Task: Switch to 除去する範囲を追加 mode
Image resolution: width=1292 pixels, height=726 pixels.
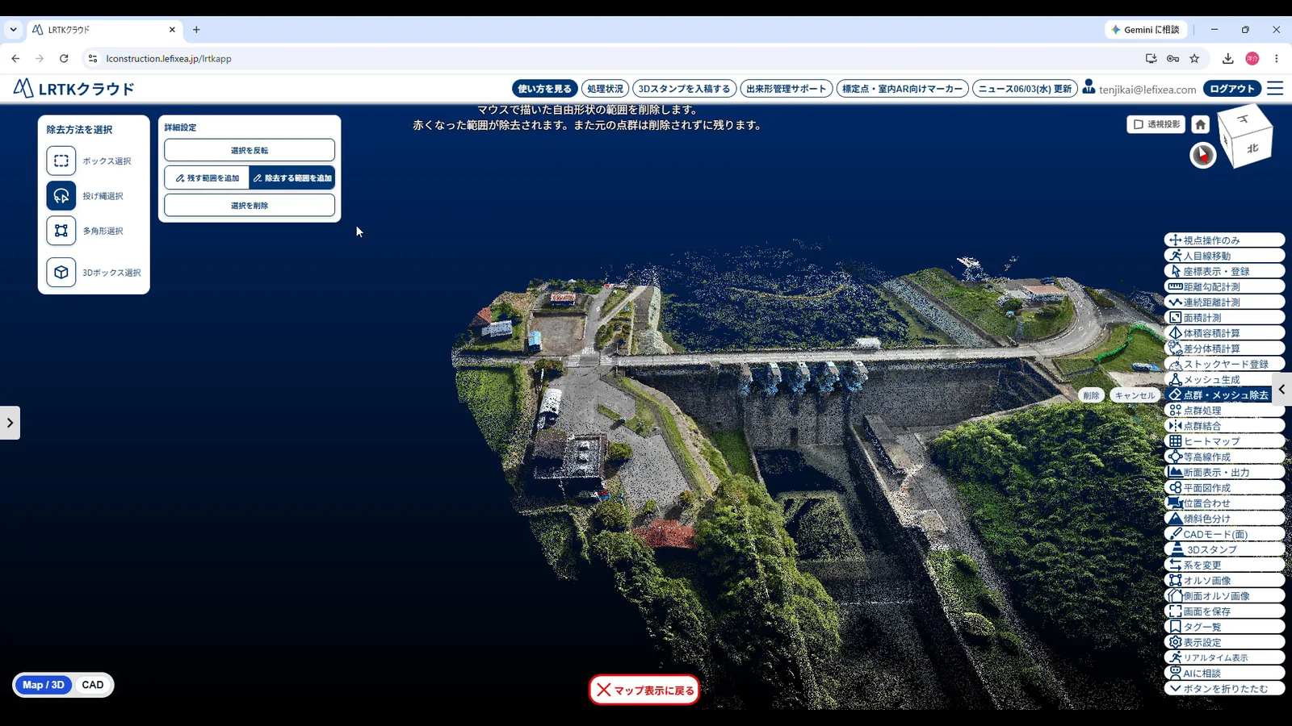Action: click(292, 177)
